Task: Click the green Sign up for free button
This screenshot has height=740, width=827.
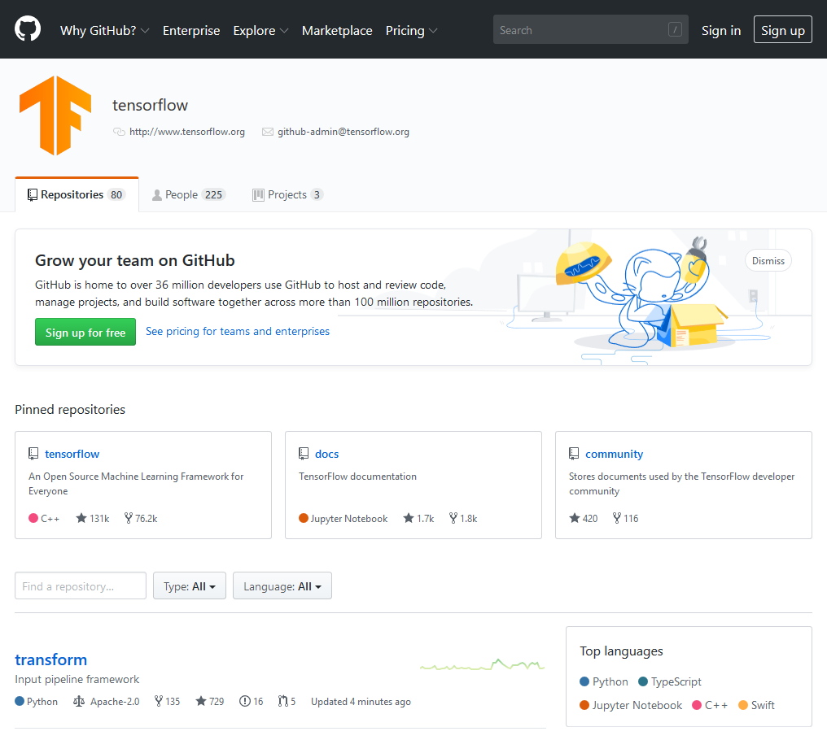Action: tap(85, 332)
